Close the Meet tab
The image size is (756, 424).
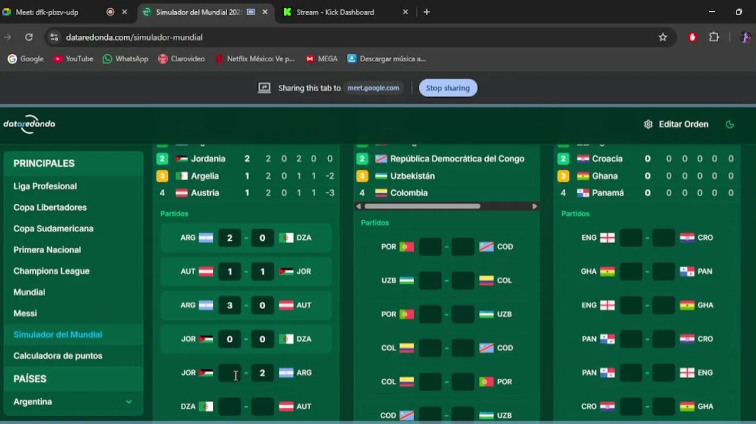[124, 12]
